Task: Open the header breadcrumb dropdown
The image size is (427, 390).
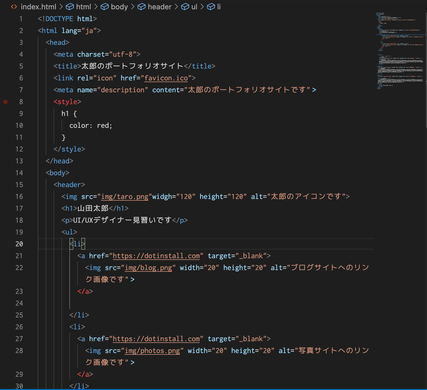Action: (x=159, y=6)
